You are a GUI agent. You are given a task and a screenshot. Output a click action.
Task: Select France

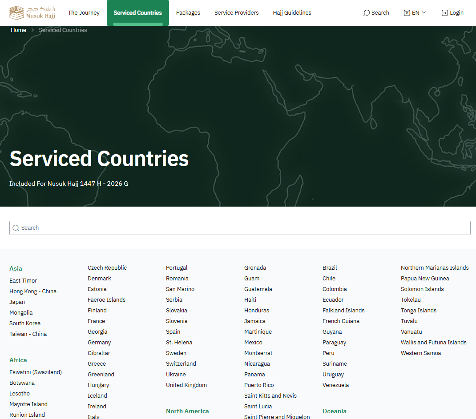tap(96, 321)
